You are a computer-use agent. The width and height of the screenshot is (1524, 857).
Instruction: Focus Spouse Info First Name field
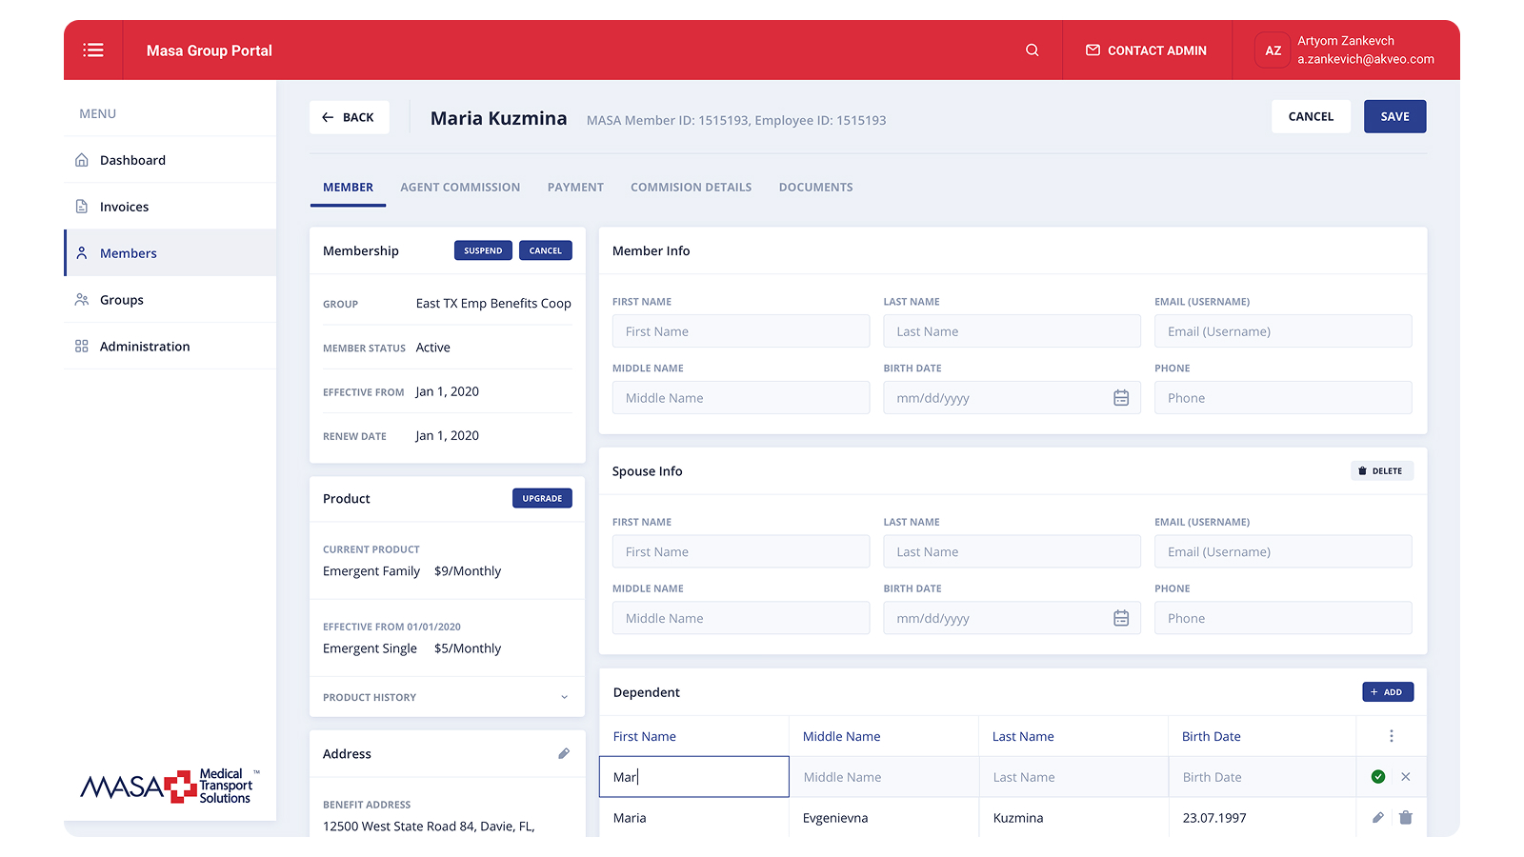pos(741,551)
